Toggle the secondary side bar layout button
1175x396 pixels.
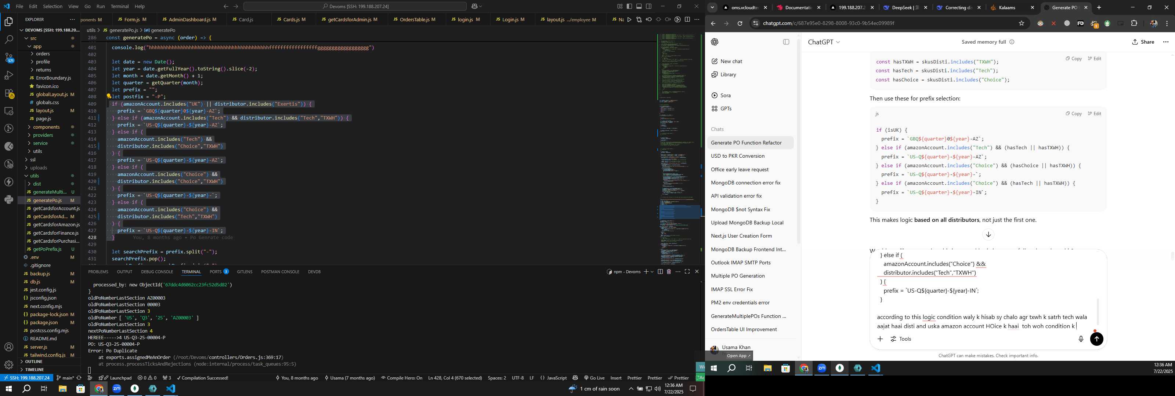pos(648,6)
